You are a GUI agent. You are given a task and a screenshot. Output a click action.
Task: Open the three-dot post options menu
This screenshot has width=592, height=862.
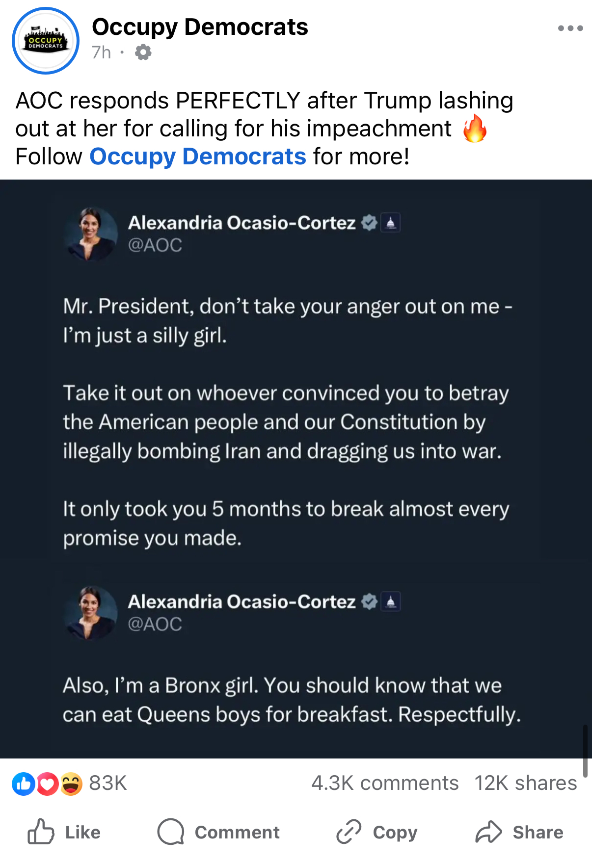pyautogui.click(x=570, y=28)
